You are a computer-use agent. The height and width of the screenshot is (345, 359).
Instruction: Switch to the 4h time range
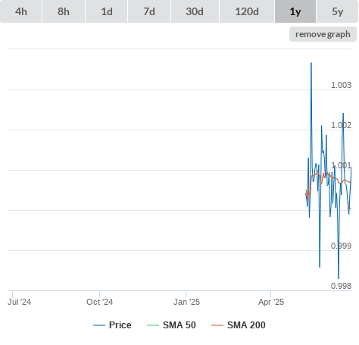pyautogui.click(x=21, y=11)
